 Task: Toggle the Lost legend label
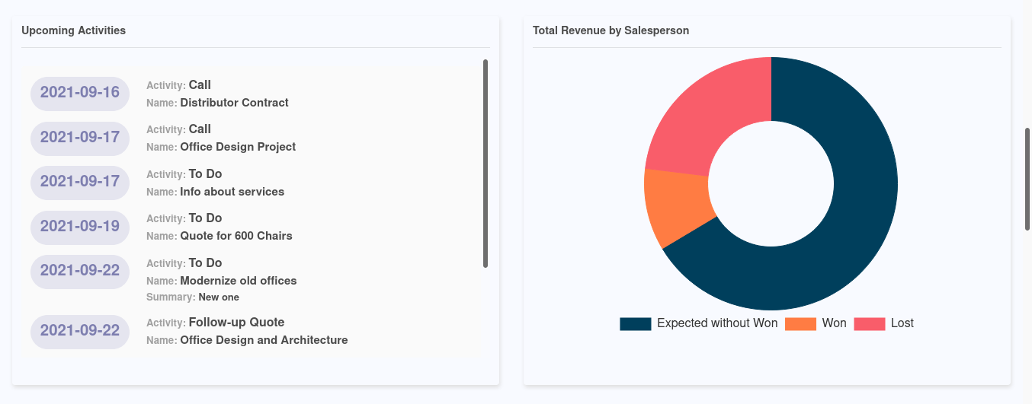tap(902, 323)
